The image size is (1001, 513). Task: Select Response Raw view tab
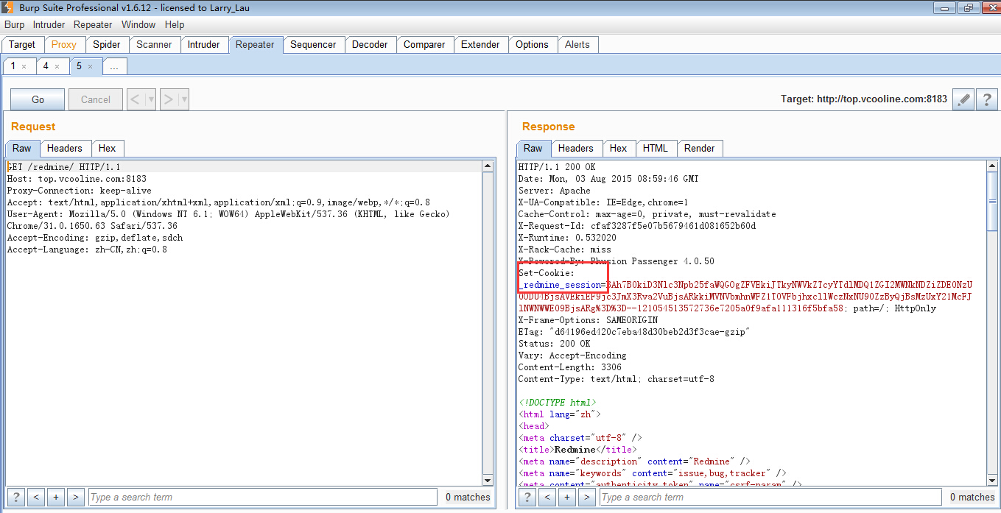[x=533, y=148]
